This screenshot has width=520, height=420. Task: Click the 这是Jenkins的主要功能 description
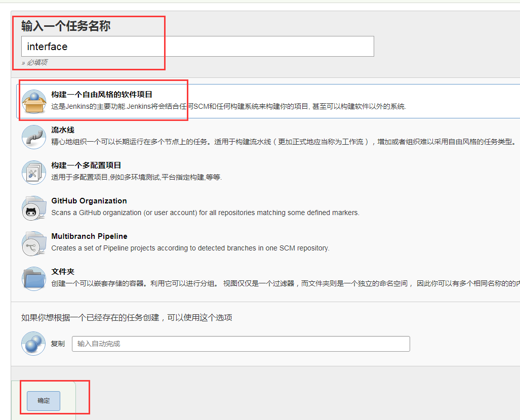pyautogui.click(x=229, y=106)
